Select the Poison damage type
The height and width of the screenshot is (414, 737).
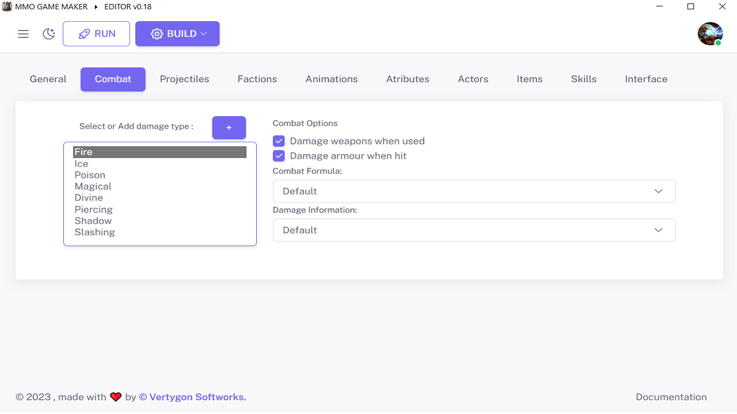coord(90,175)
